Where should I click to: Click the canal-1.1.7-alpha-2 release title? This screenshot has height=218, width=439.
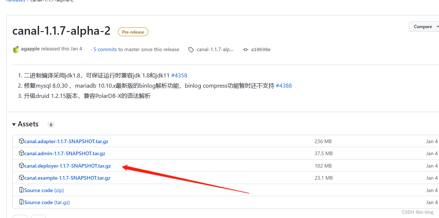coord(61,31)
